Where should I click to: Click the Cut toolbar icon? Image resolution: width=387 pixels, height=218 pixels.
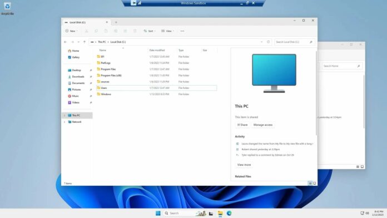point(86,31)
